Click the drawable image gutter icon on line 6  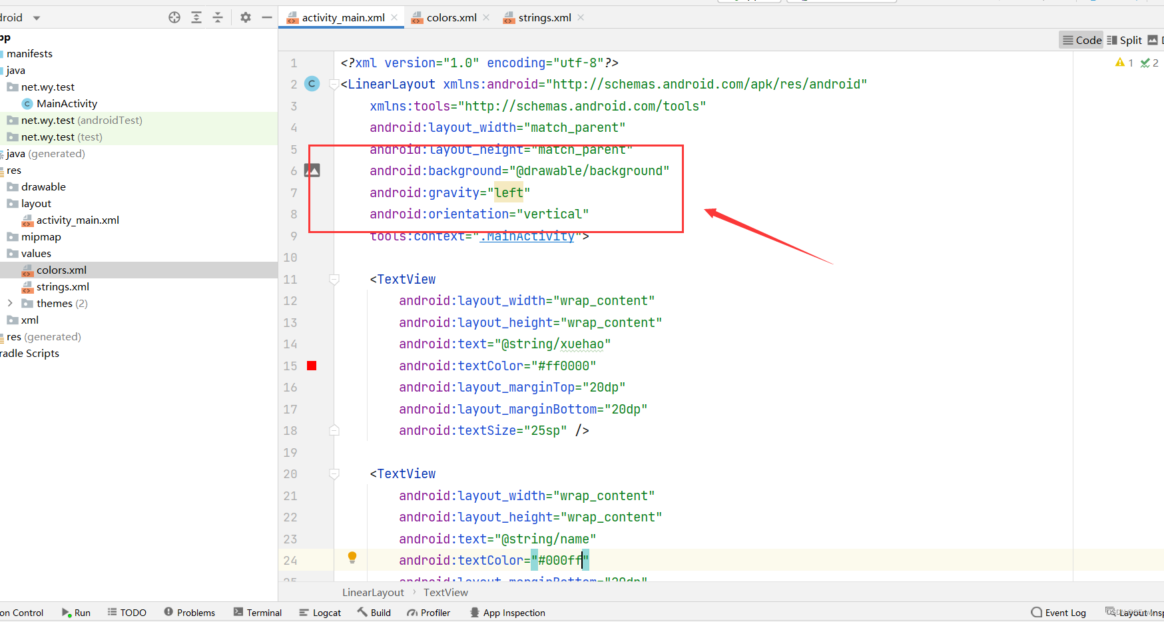(312, 170)
